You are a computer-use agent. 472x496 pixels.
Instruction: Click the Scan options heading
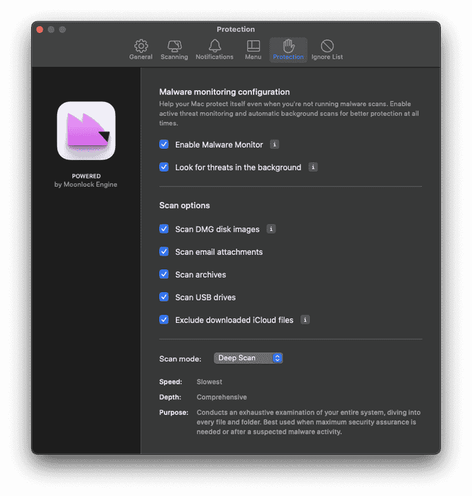185,205
